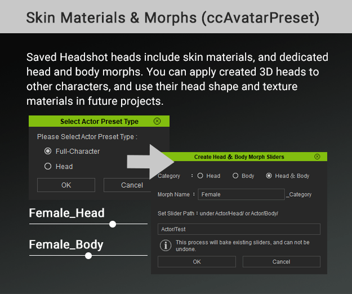Image resolution: width=352 pixels, height=294 pixels.
Task: Focus the Actor/Test slider path field
Action: click(239, 229)
